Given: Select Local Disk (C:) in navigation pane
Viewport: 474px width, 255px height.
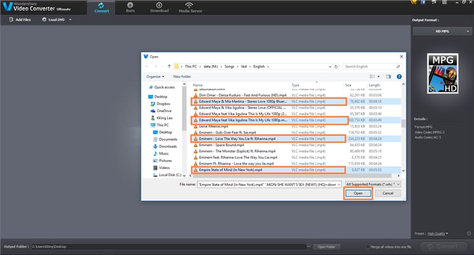Looking at the screenshot, I should (167, 175).
